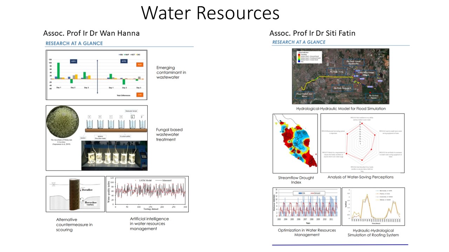Click the LSTM Model water quality chart
Viewport: 449px width, 252px height.
coord(147,194)
